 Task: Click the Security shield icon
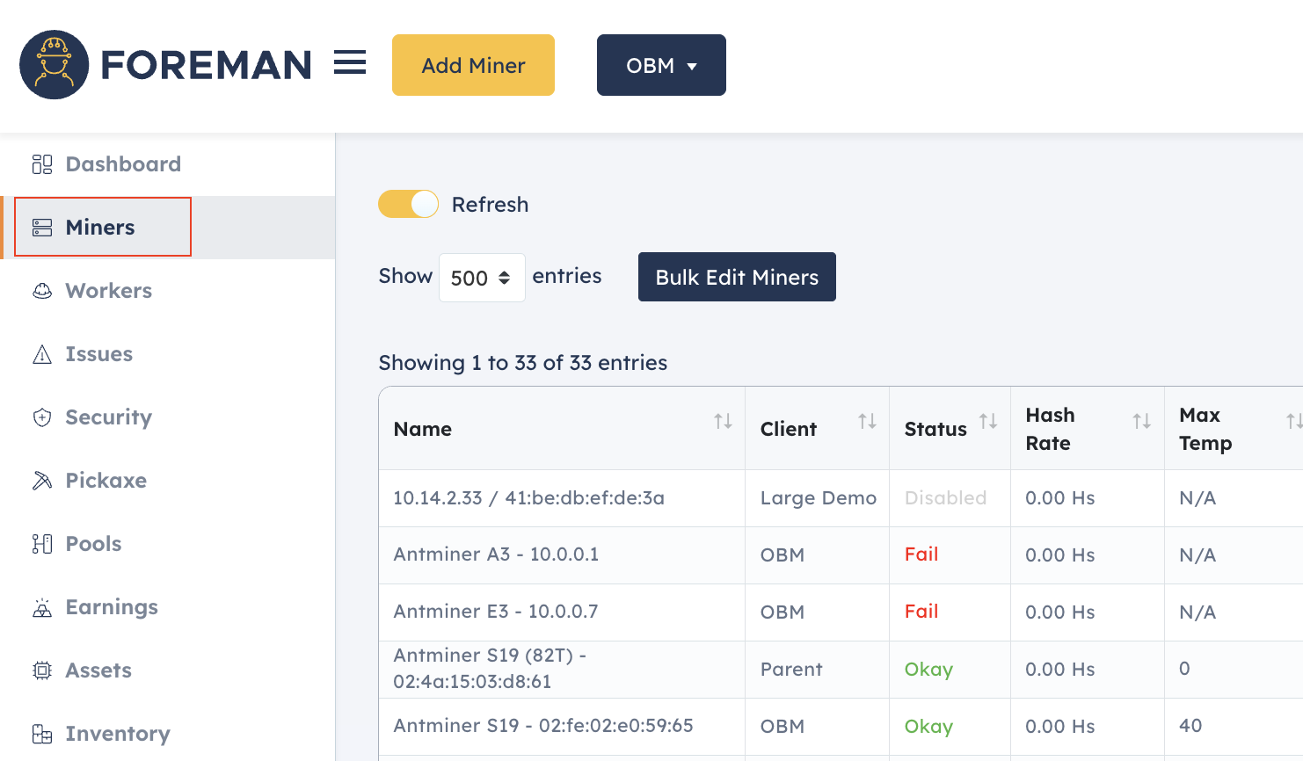(42, 417)
